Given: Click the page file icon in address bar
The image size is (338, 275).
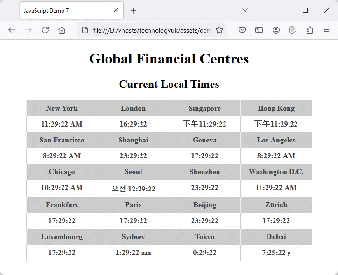Looking at the screenshot, I should [85, 30].
